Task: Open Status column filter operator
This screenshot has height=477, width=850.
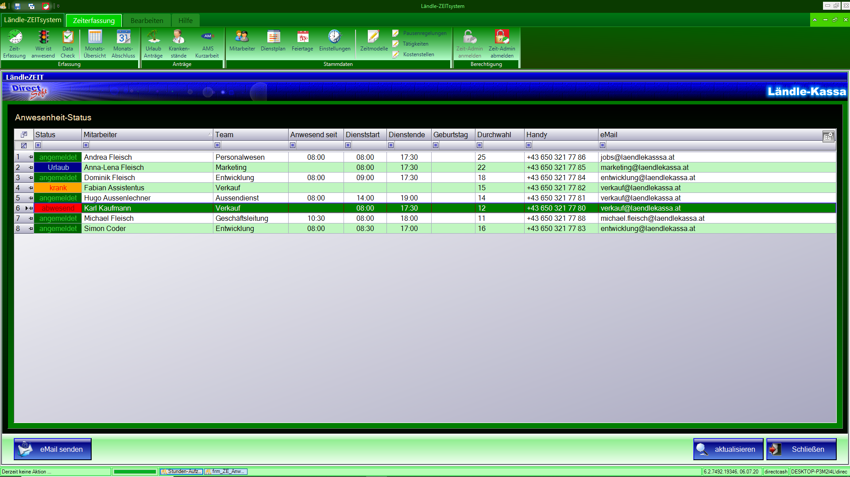Action: 38,145
